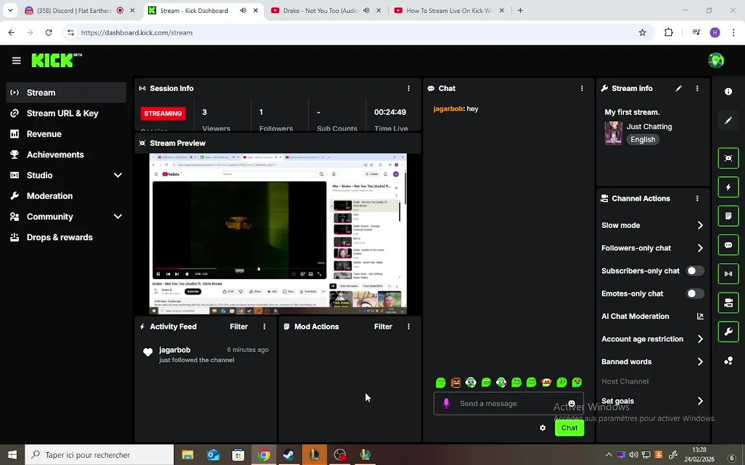The image size is (745, 465).
Task: Open AI Chat Moderation external link icon
Action: pos(700,316)
